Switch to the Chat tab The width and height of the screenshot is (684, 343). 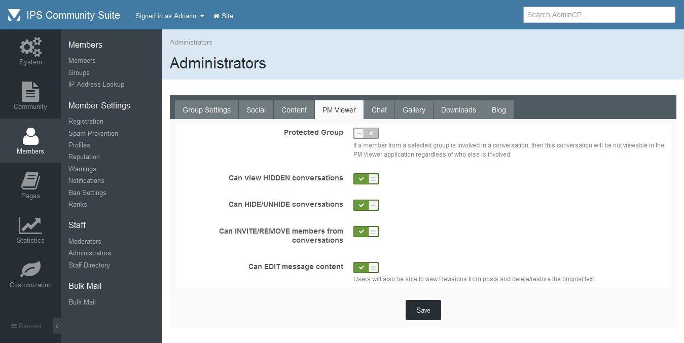point(379,110)
